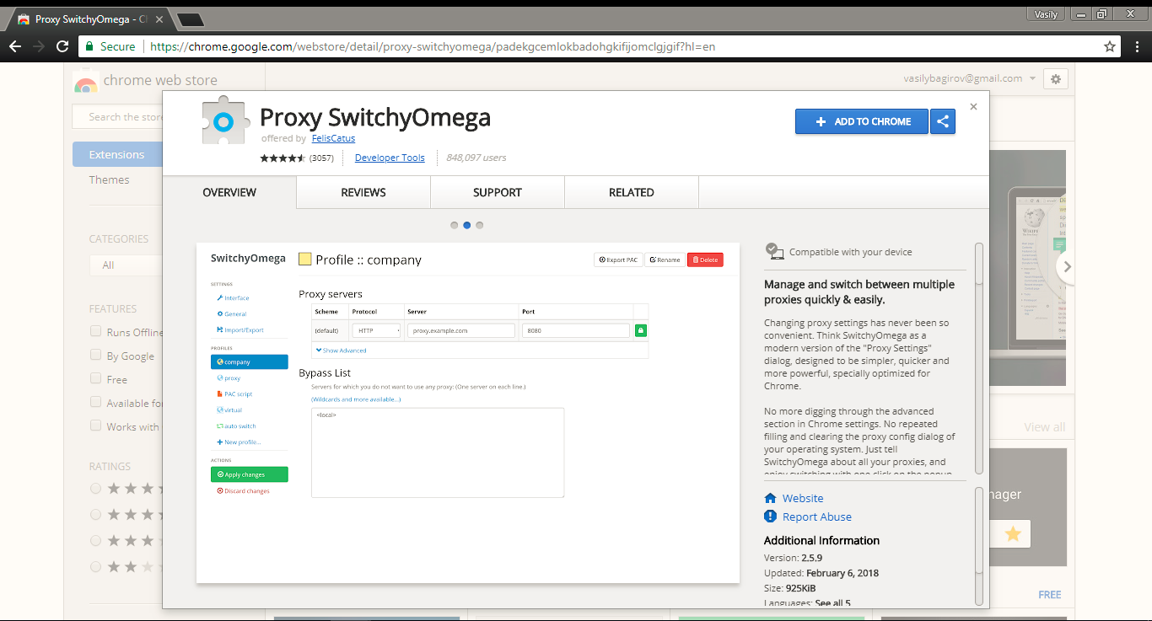
Task: Open the Support tab
Action: coord(497,192)
